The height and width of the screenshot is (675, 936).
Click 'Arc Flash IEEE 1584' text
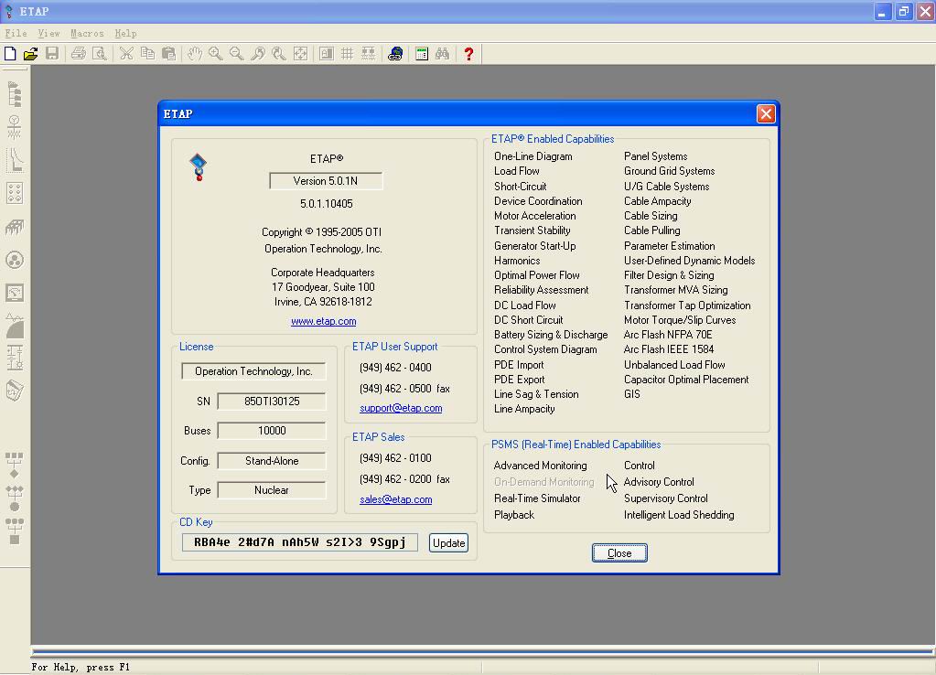coord(669,349)
